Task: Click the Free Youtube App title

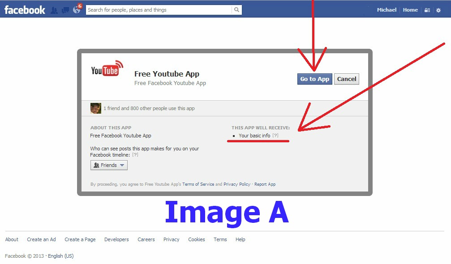Action: (x=167, y=74)
